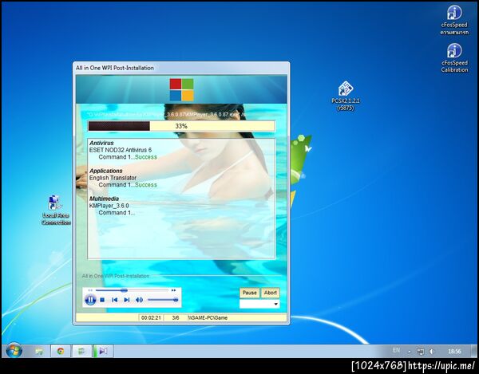Click the All in One WPI title bar
Viewport: 479px width, 374px height.
181,68
